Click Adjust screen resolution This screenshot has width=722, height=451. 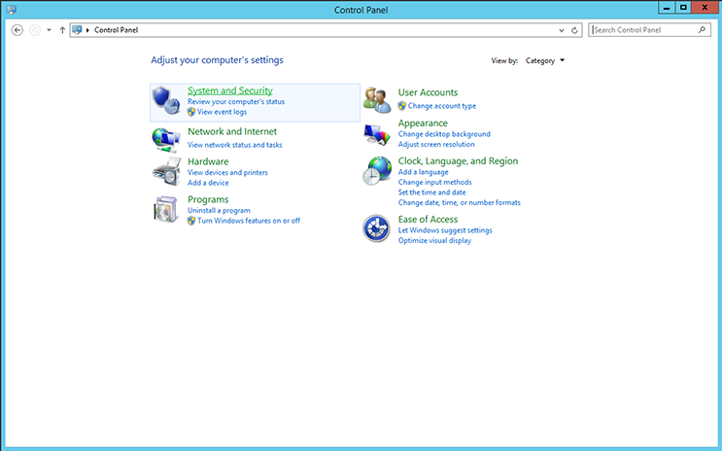coord(436,144)
